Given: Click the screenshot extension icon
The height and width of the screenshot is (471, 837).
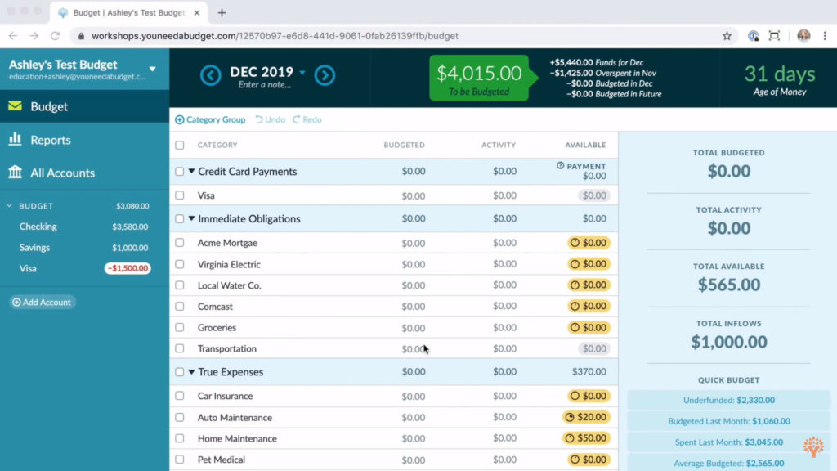Looking at the screenshot, I should 774,36.
